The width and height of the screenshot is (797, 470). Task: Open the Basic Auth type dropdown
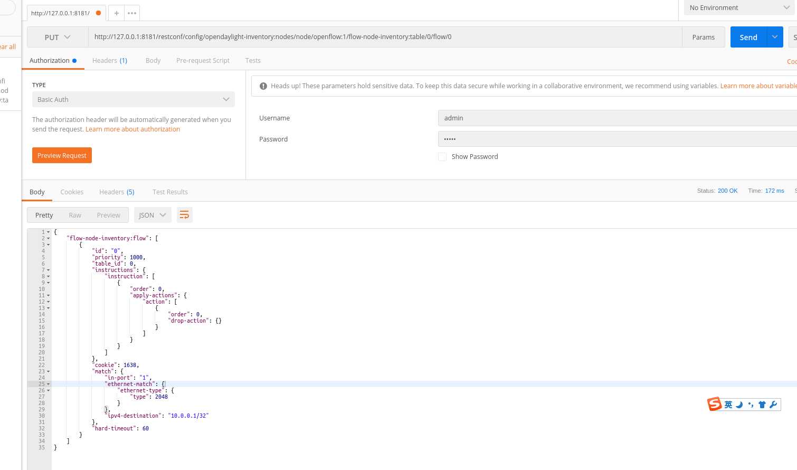(x=134, y=99)
